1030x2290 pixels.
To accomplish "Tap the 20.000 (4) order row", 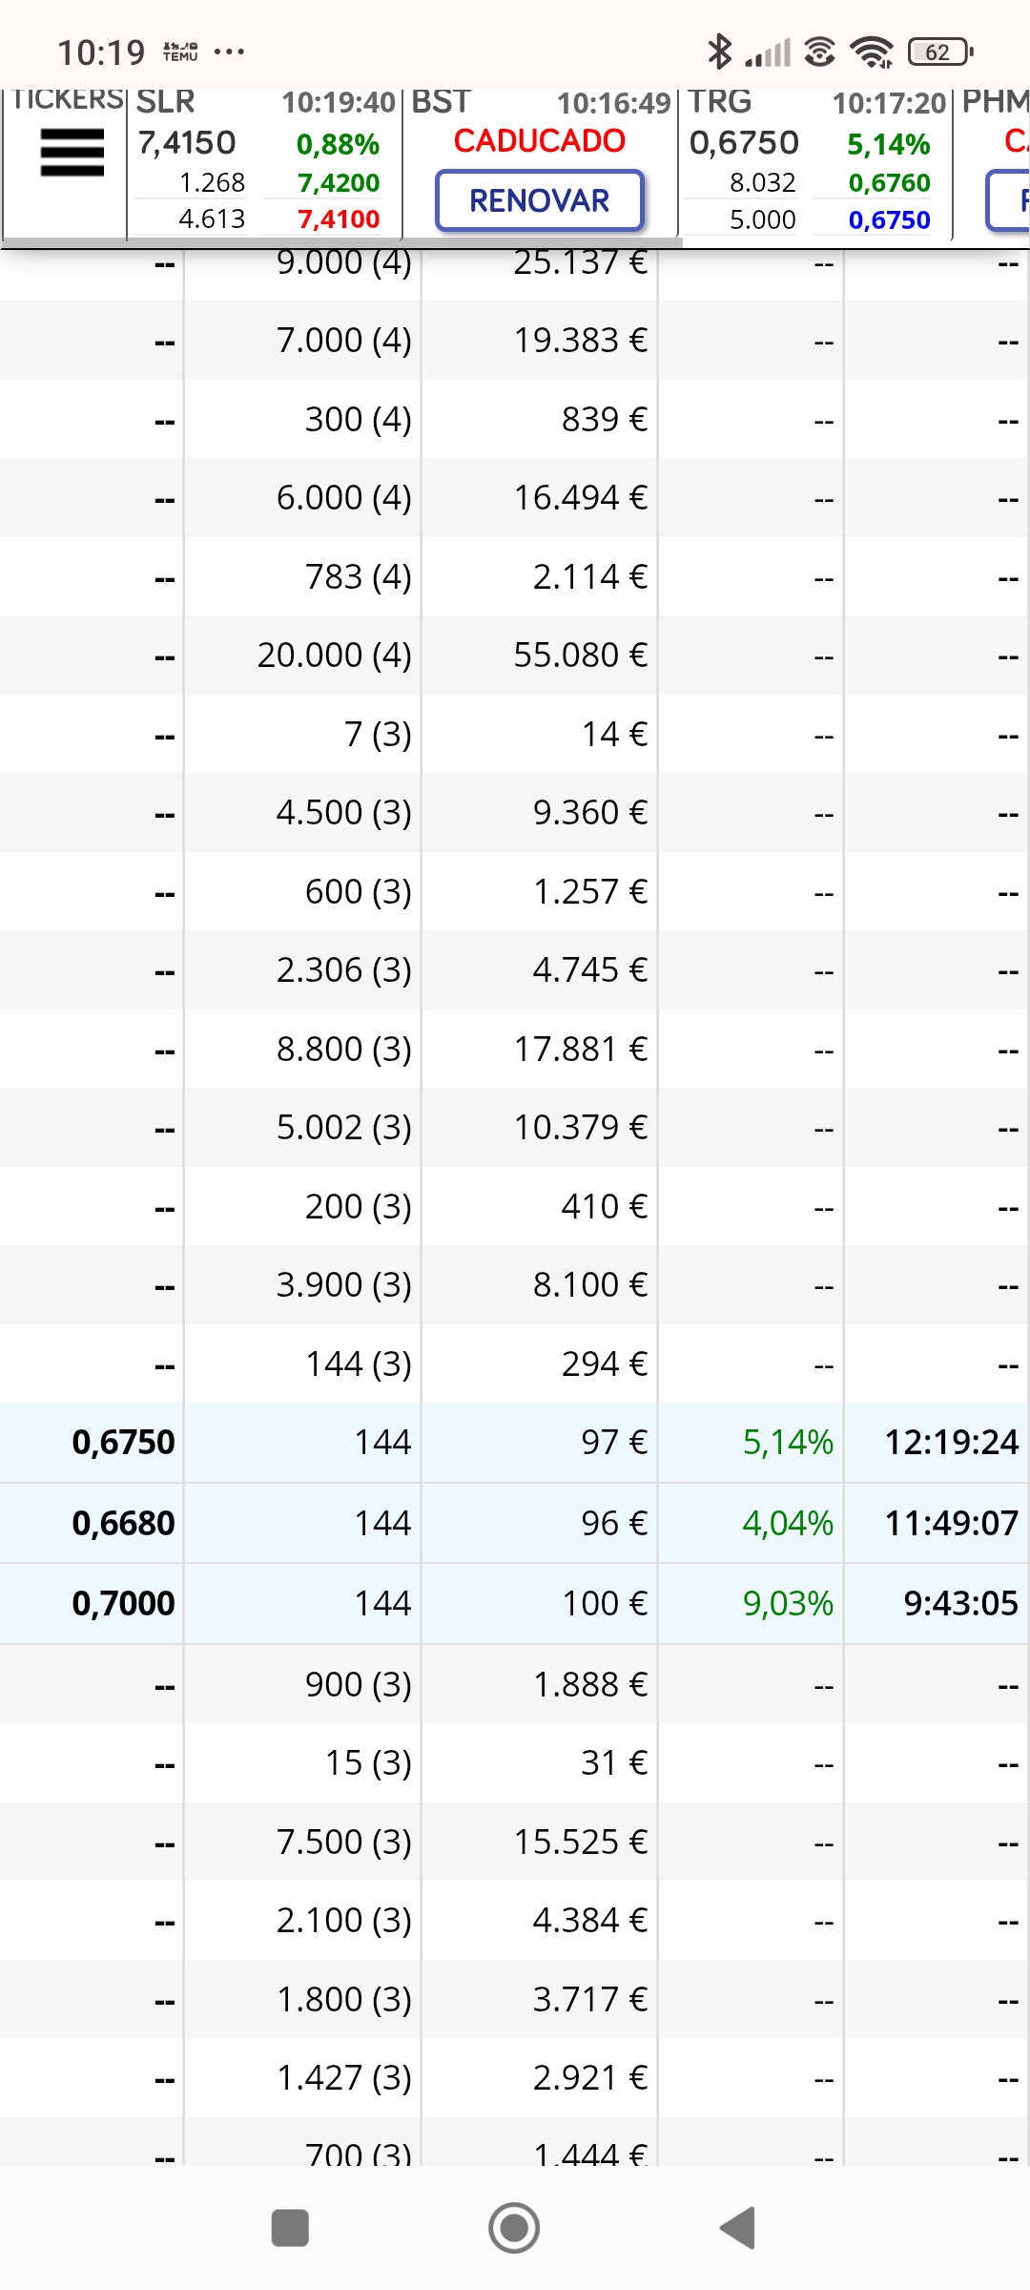I will tap(515, 656).
